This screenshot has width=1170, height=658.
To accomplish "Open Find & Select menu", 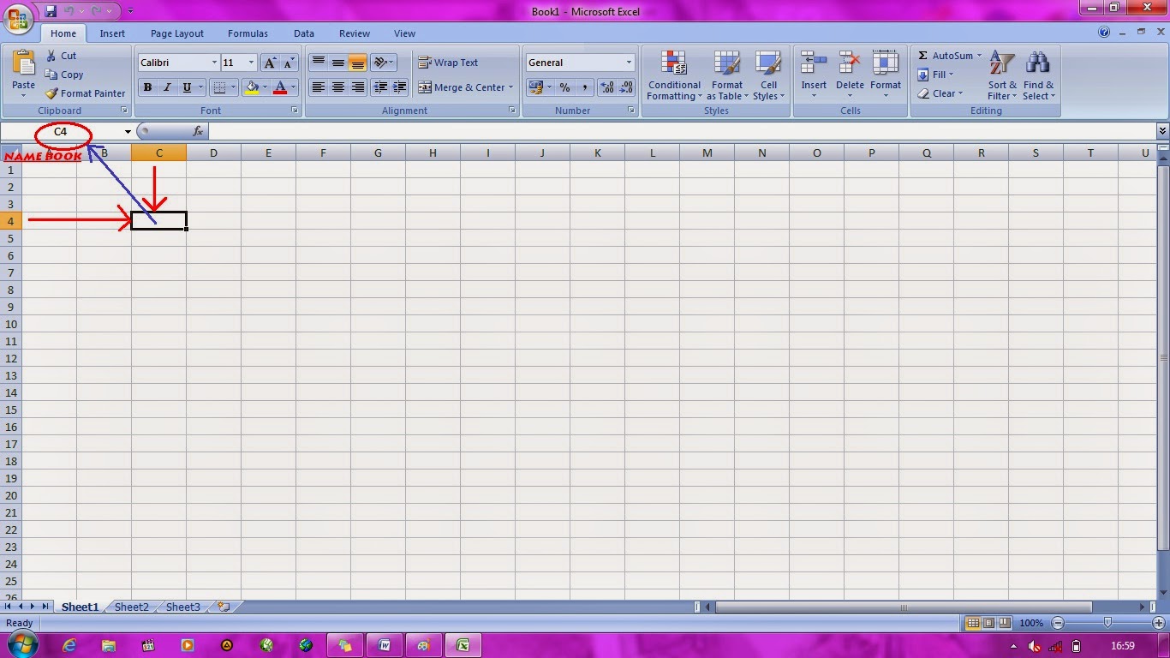I will 1038,75.
